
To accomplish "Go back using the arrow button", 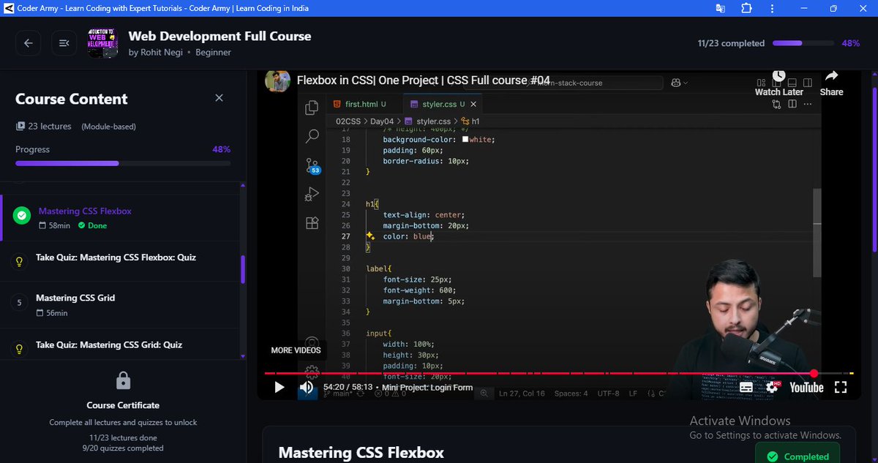I will click(28, 43).
